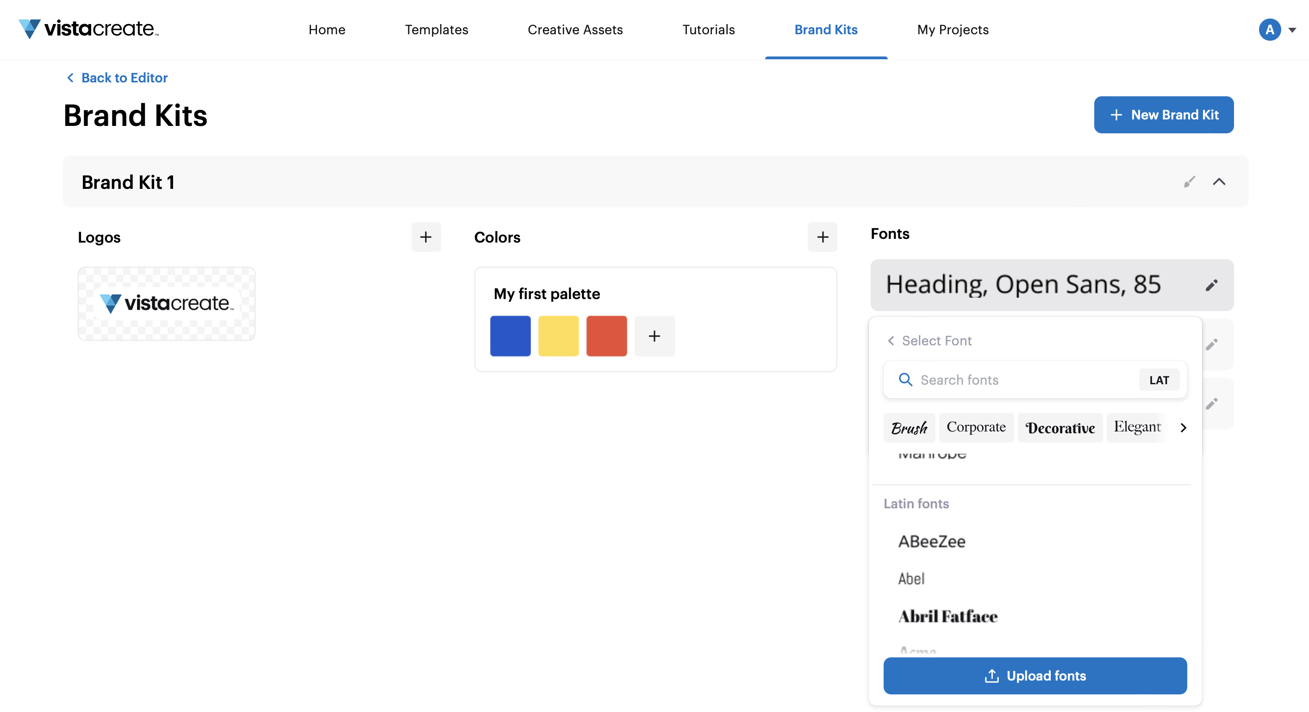1309x712 pixels.
Task: Add a color to My first palette
Action: tap(654, 336)
